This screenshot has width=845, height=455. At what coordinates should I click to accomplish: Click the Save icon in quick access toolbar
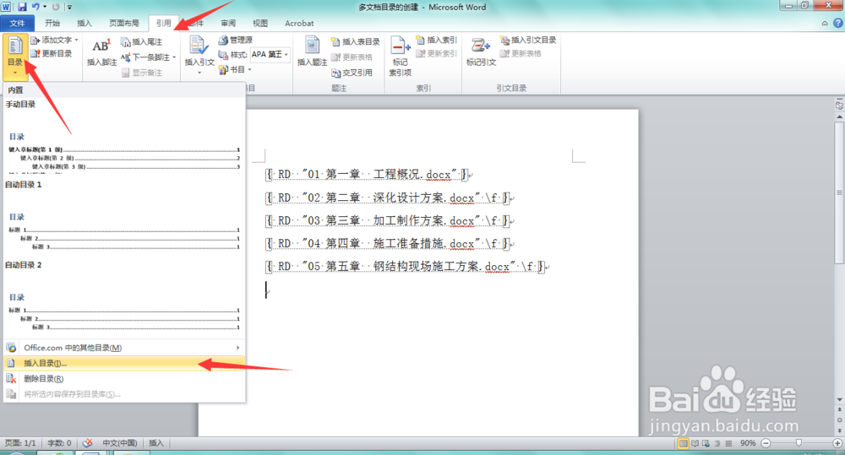[x=22, y=7]
